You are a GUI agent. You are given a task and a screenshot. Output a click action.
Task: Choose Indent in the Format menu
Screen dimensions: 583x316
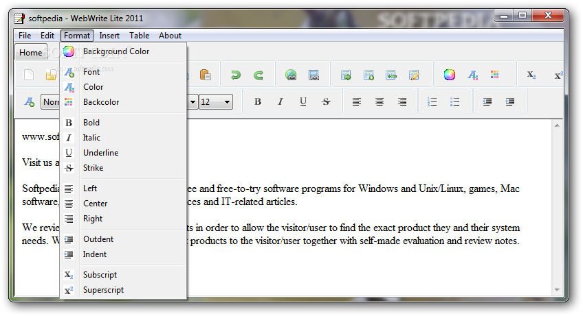coord(123,254)
